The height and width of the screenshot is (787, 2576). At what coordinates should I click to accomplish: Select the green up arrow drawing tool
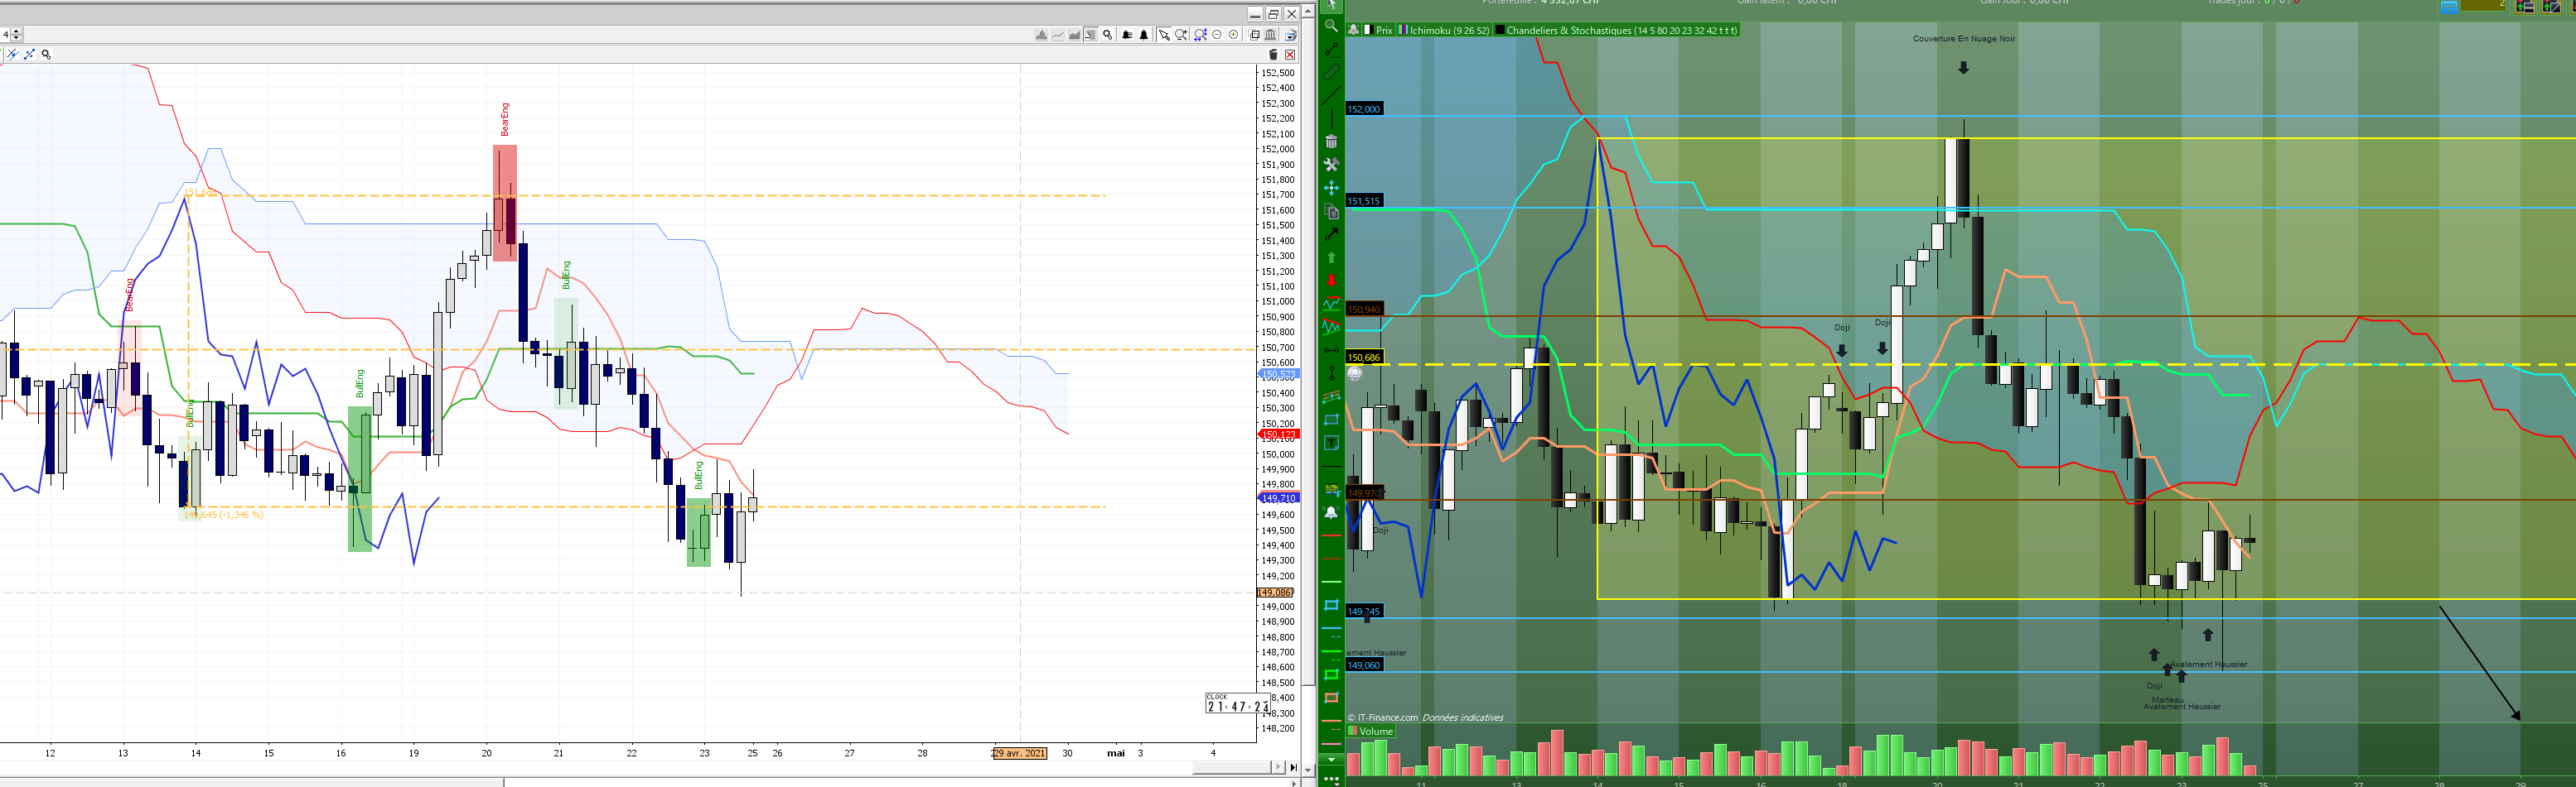coord(1331,257)
